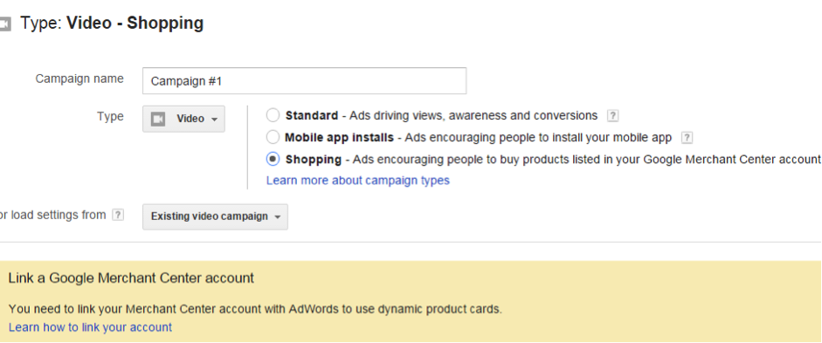This screenshot has width=822, height=343.
Task: Click the Mobile app installs label text
Action: 339,138
